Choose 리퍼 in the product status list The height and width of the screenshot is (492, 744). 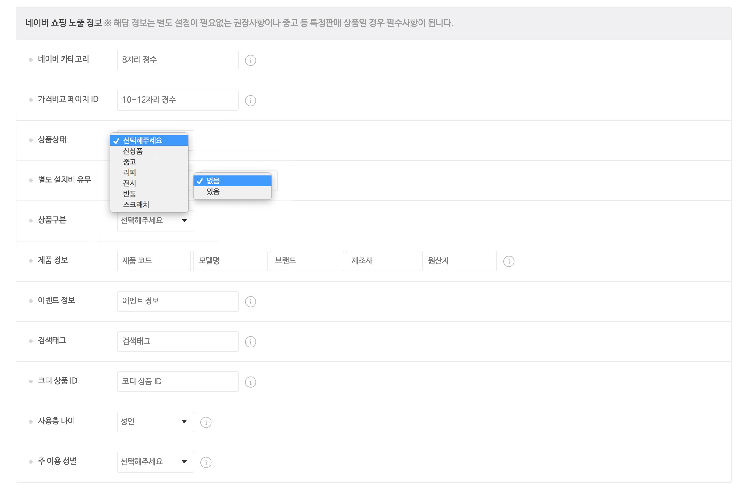pos(149,172)
